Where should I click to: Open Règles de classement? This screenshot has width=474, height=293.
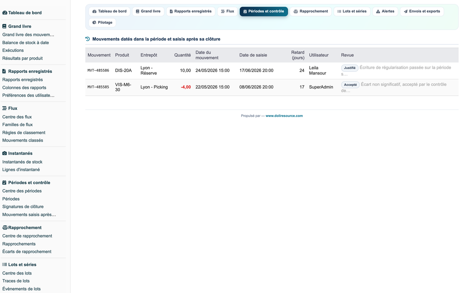pos(24,133)
